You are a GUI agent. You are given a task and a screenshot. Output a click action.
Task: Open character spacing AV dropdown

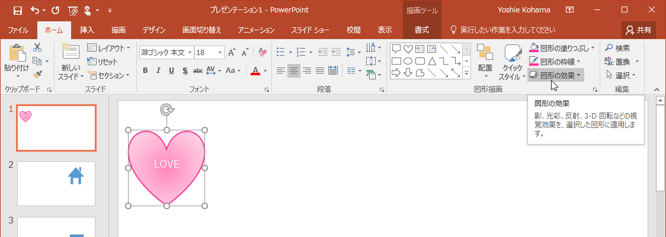point(213,71)
